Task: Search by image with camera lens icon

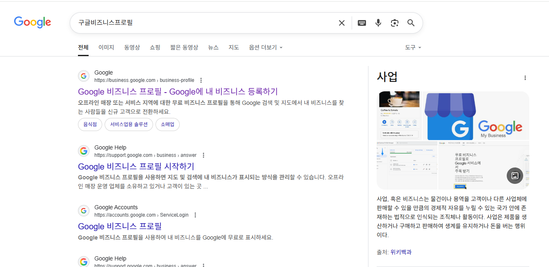Action: coord(395,23)
